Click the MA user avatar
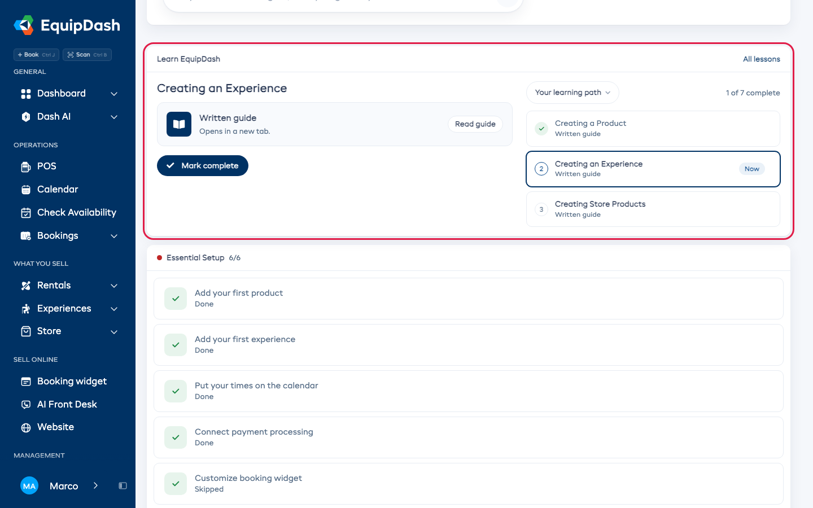Viewport: 813px width, 508px height. point(29,486)
